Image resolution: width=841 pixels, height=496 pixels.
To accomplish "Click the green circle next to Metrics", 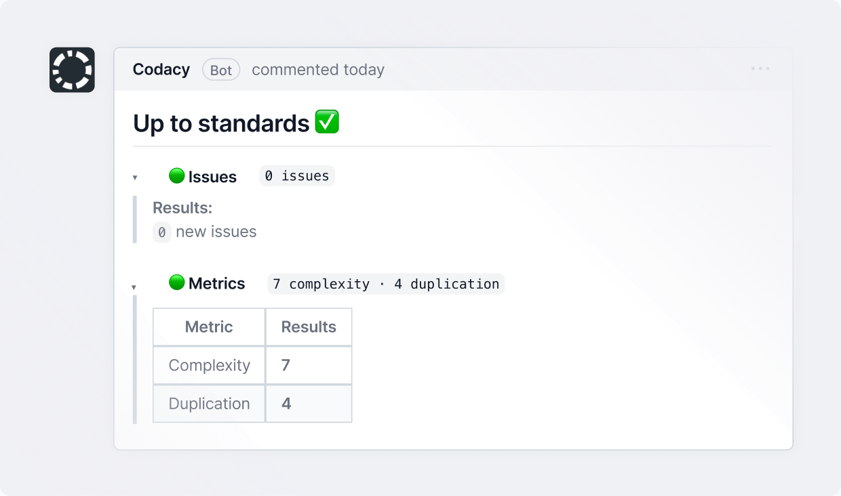I will pos(177,283).
